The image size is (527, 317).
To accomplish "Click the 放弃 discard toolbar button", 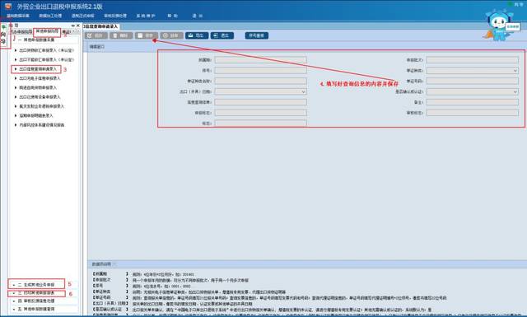I will click(x=171, y=35).
